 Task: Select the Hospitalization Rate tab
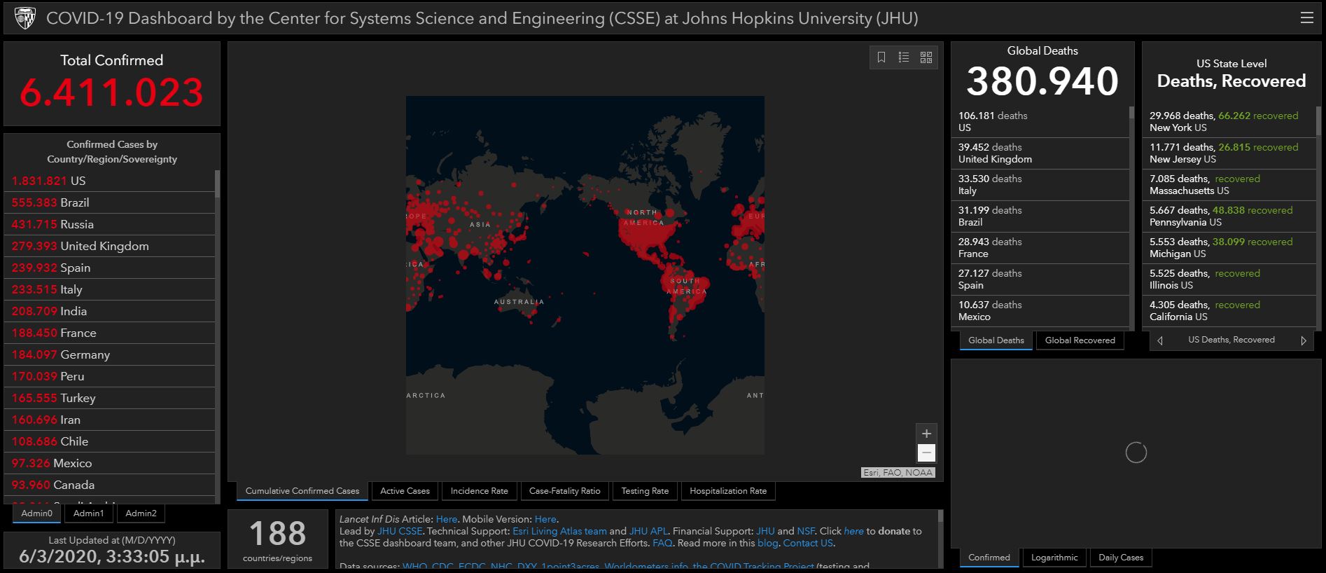(728, 491)
